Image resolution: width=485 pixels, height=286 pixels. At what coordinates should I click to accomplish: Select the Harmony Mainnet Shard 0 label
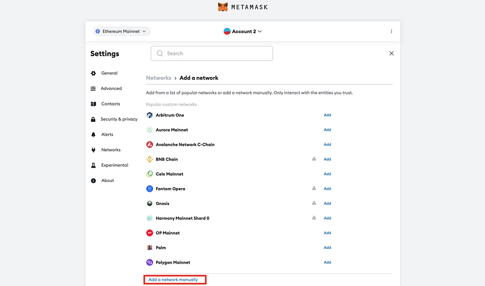[182, 218]
